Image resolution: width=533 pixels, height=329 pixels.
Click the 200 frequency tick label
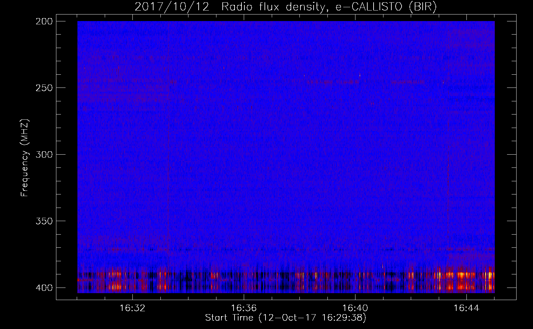click(44, 22)
